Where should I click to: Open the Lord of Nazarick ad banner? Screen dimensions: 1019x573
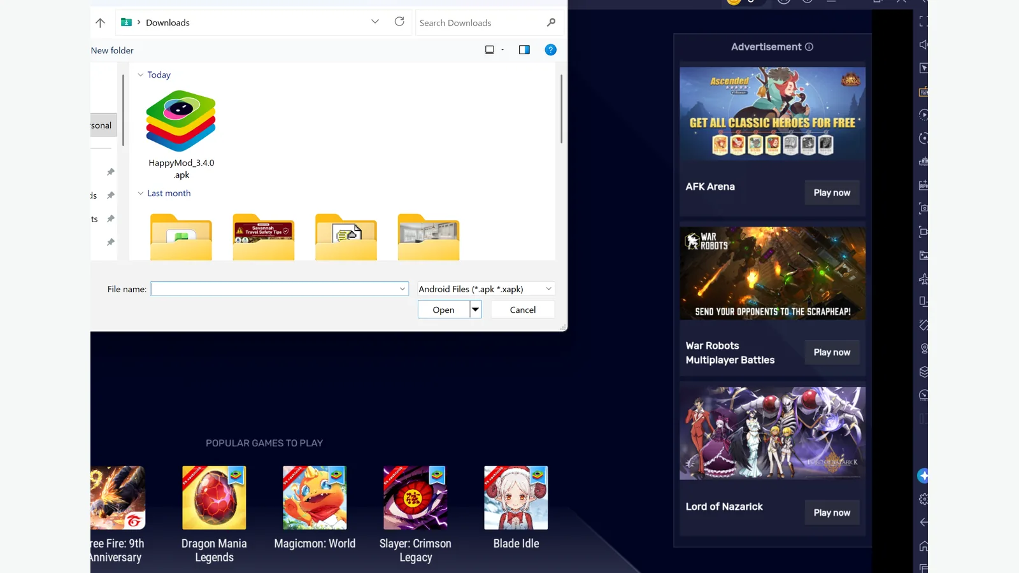click(773, 434)
